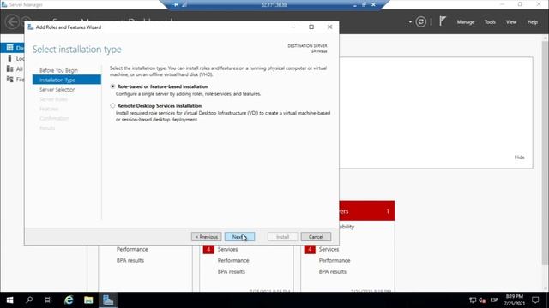Click red 4 badge in right tile
This screenshot has height=308, width=549.
pos(310,249)
